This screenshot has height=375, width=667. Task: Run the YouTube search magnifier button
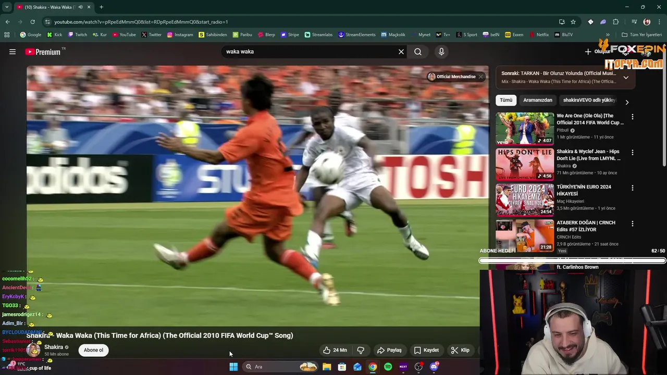point(418,52)
